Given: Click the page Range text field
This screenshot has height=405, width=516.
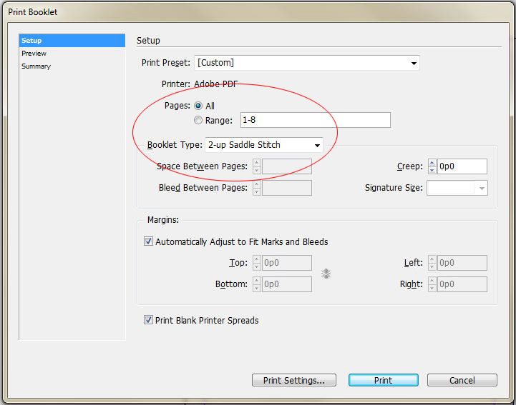Looking at the screenshot, I should (315, 120).
